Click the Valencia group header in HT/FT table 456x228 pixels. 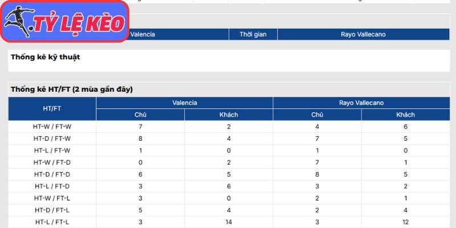tap(185, 103)
